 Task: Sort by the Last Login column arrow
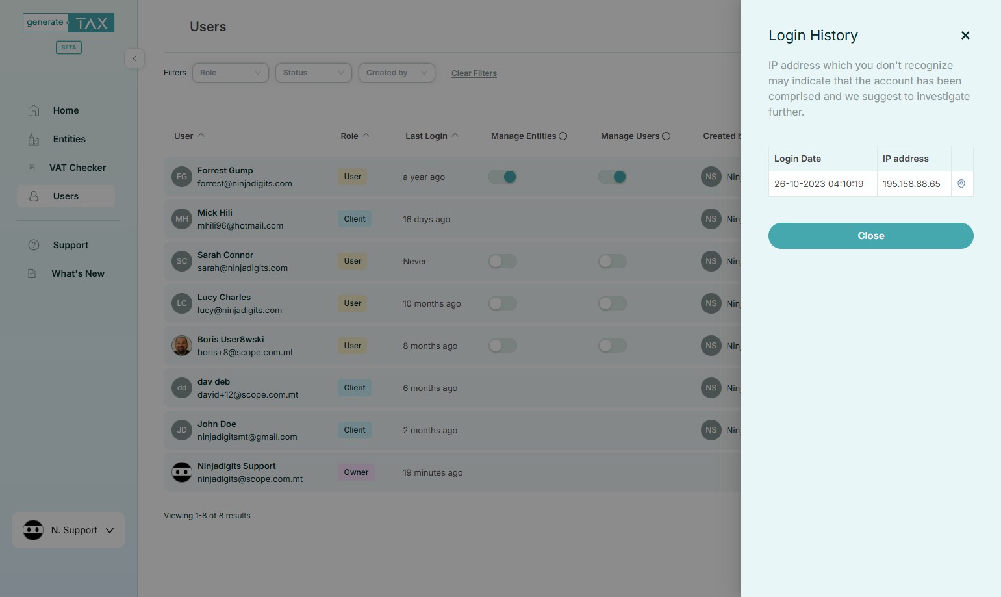[x=455, y=136]
